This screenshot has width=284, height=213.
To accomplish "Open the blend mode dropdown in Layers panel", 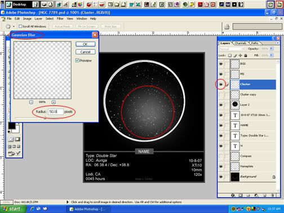I will coord(232,48).
